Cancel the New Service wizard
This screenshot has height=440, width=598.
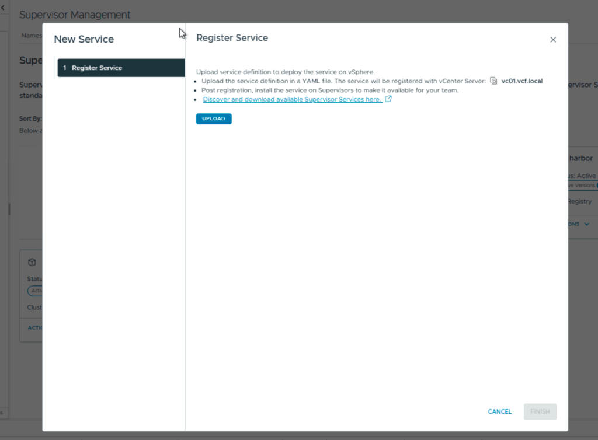coord(499,411)
